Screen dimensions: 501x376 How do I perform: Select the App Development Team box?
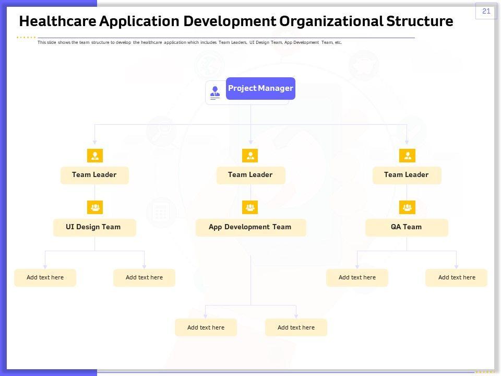tap(250, 227)
